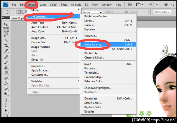Viewport: 177px width, 123px height.
Task: Select the Eyedropper tool
Action: pos(6,51)
